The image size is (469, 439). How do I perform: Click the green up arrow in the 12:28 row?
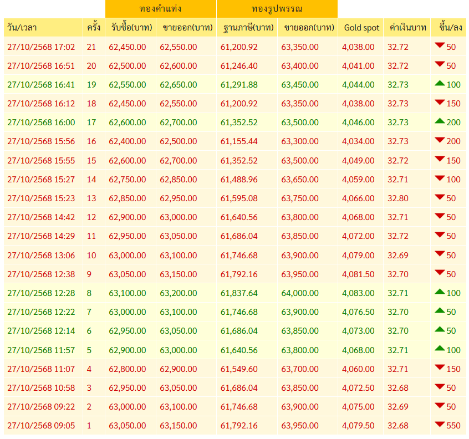[440, 292]
